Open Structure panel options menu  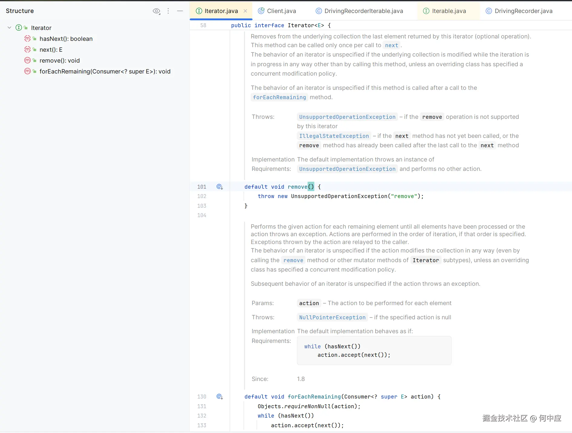(x=168, y=11)
